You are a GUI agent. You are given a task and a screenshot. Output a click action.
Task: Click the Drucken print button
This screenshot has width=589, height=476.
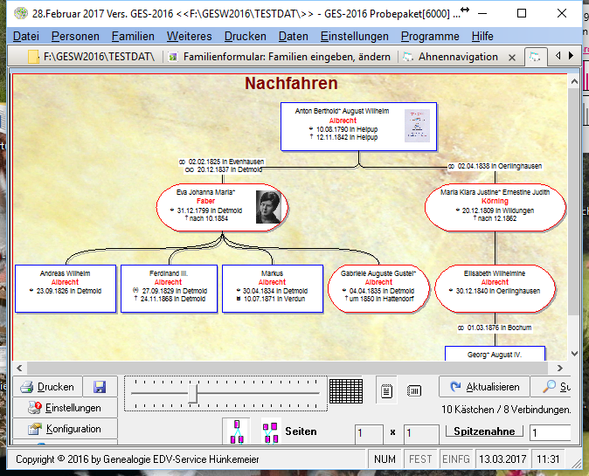(x=47, y=387)
